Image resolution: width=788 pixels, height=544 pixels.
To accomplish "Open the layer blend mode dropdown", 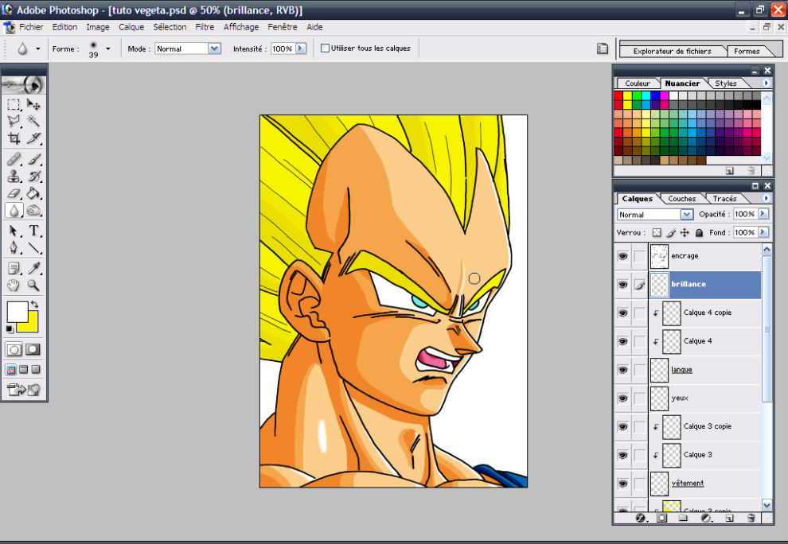I will point(687,215).
